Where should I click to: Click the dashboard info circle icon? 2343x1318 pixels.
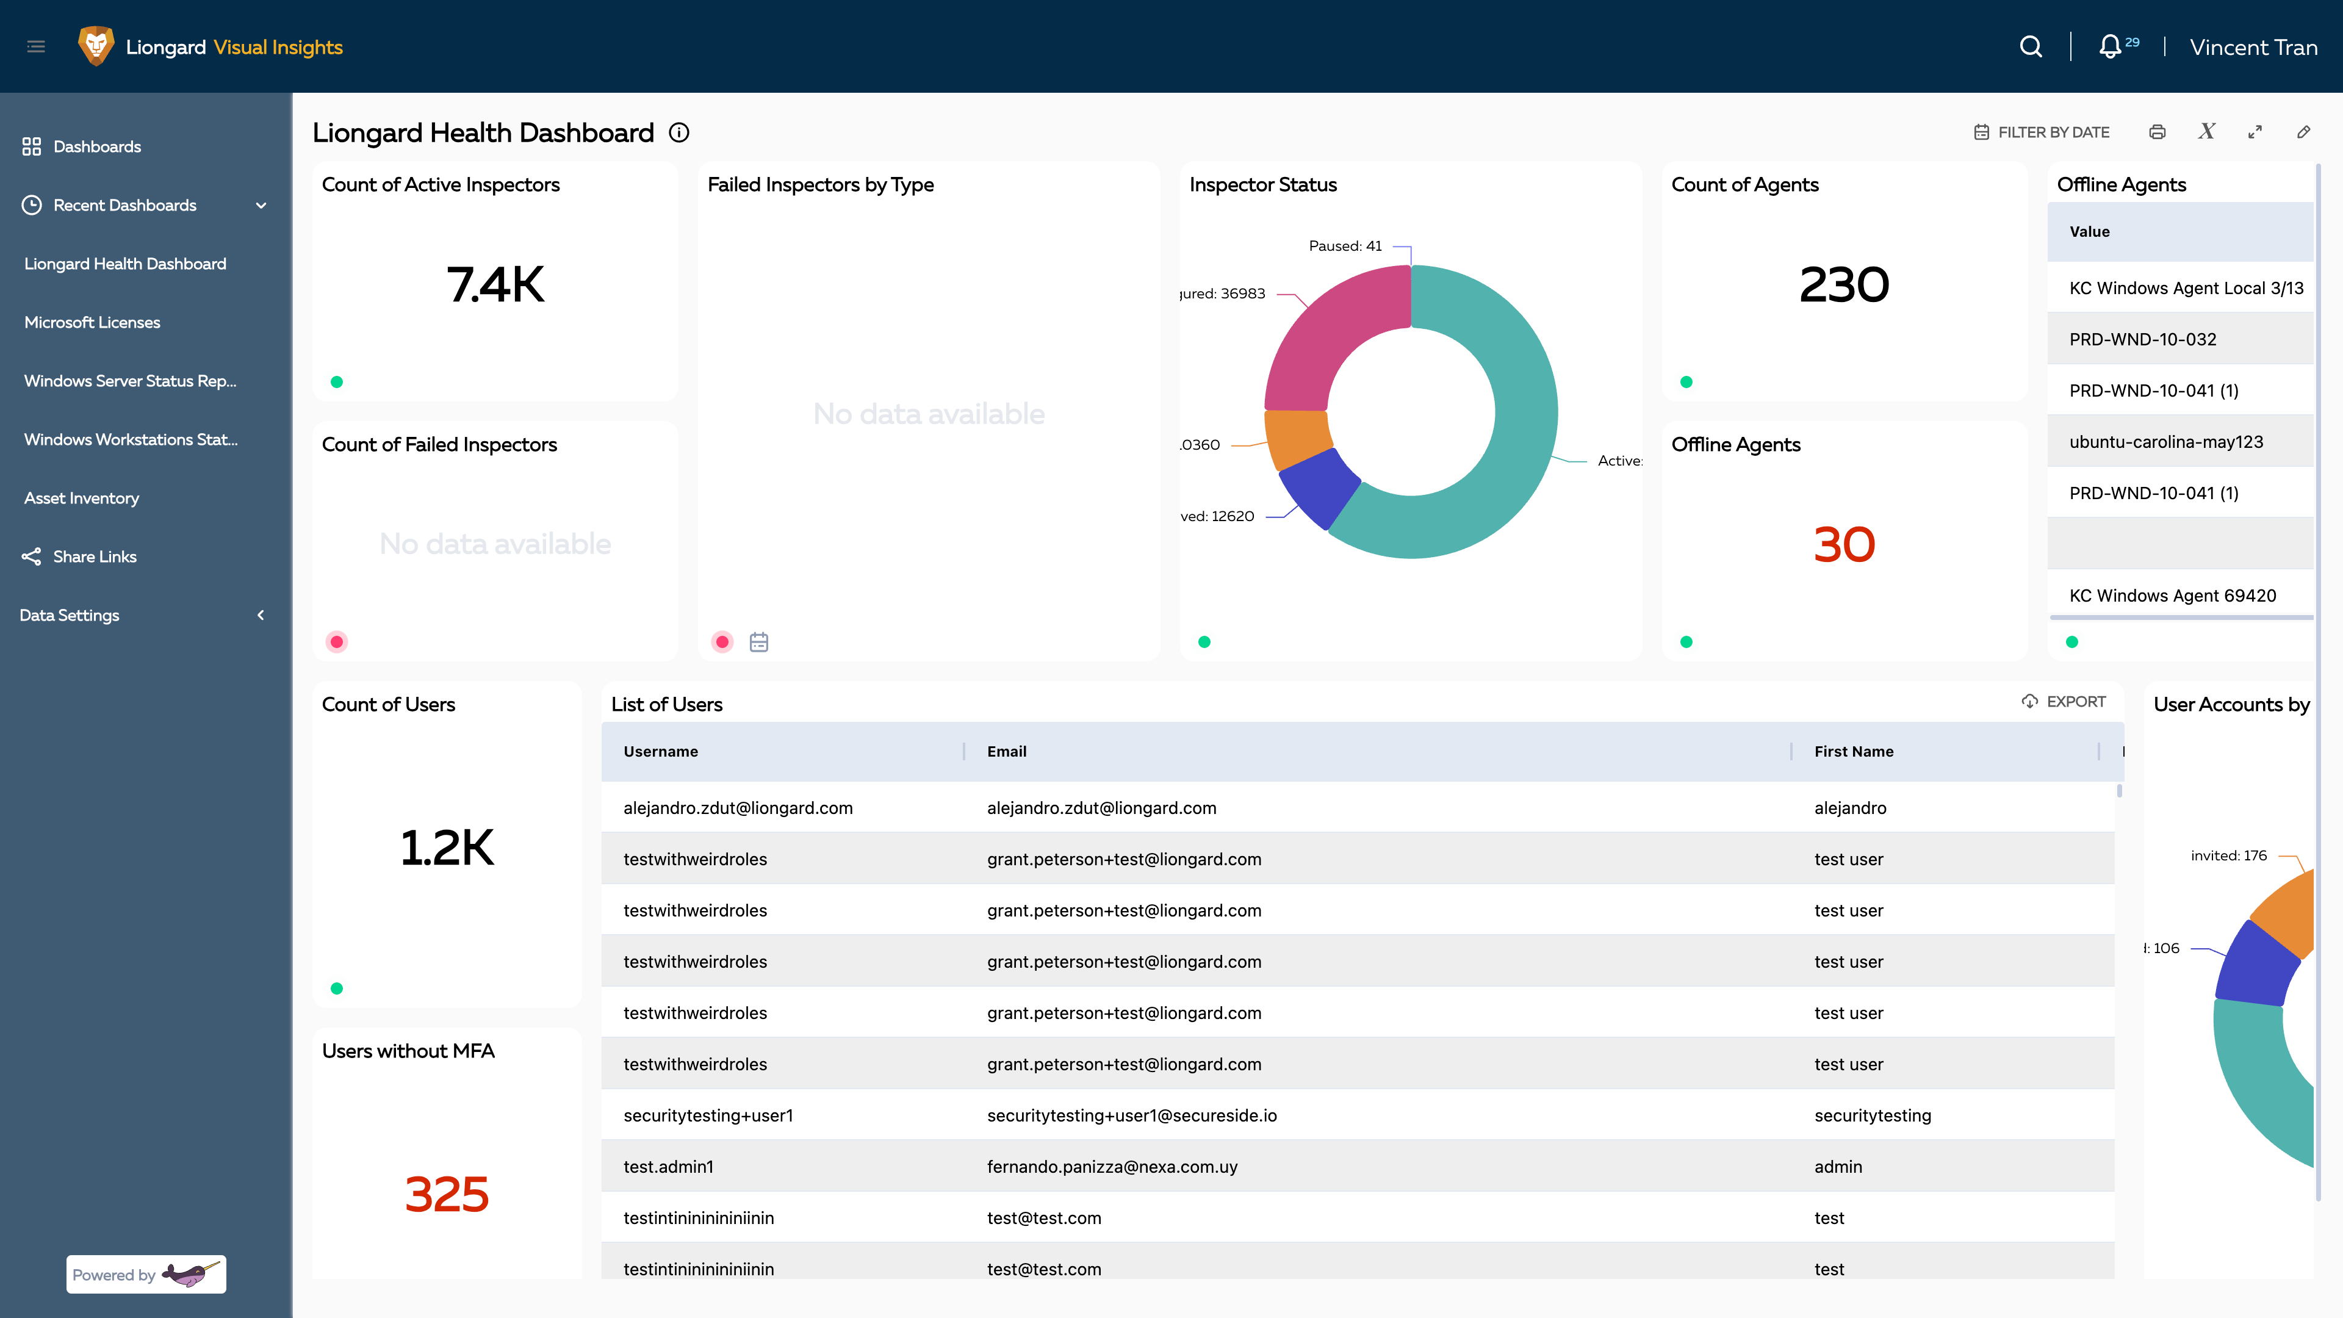[x=678, y=133]
